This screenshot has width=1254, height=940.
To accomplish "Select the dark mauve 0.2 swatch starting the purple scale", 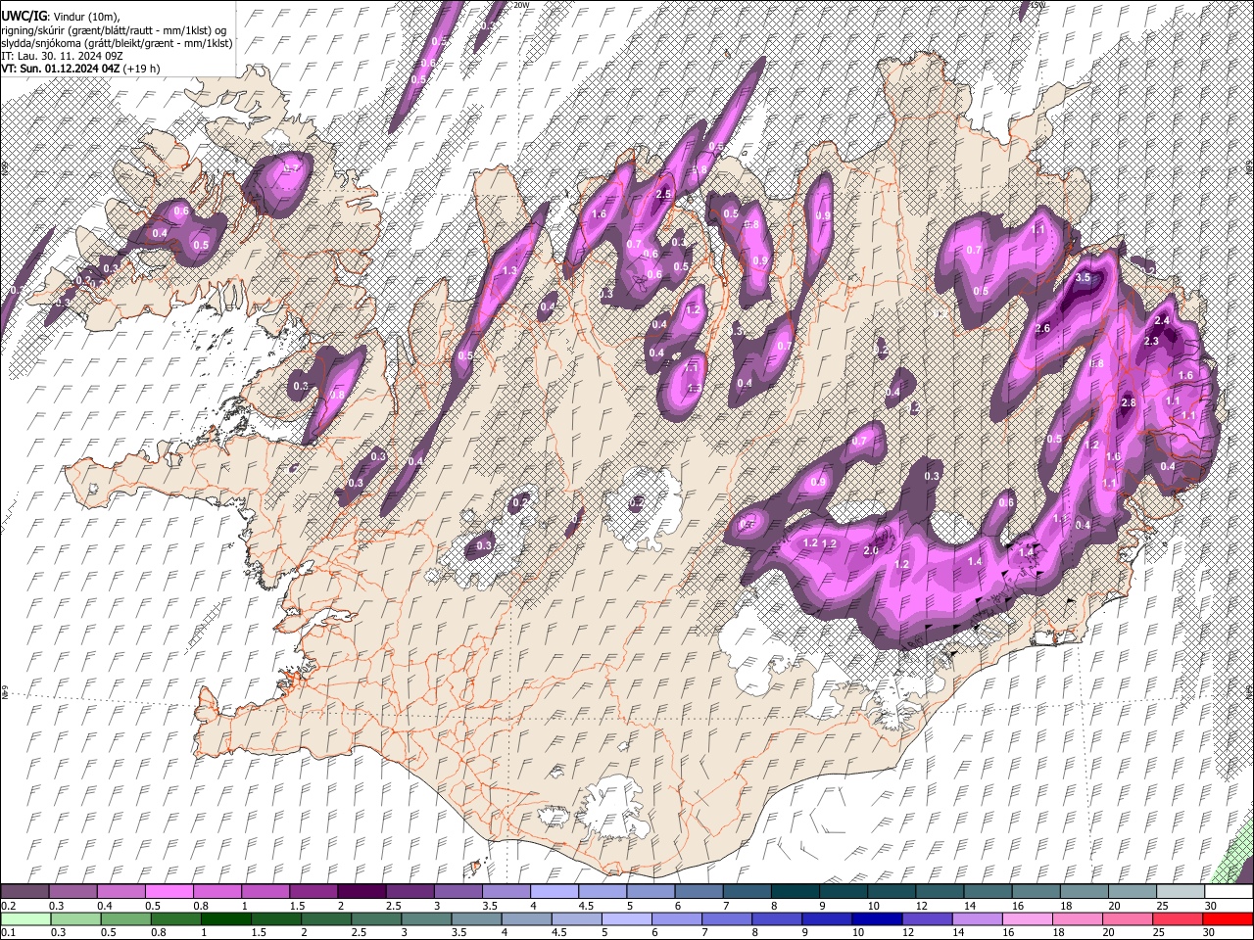I will pos(24,892).
